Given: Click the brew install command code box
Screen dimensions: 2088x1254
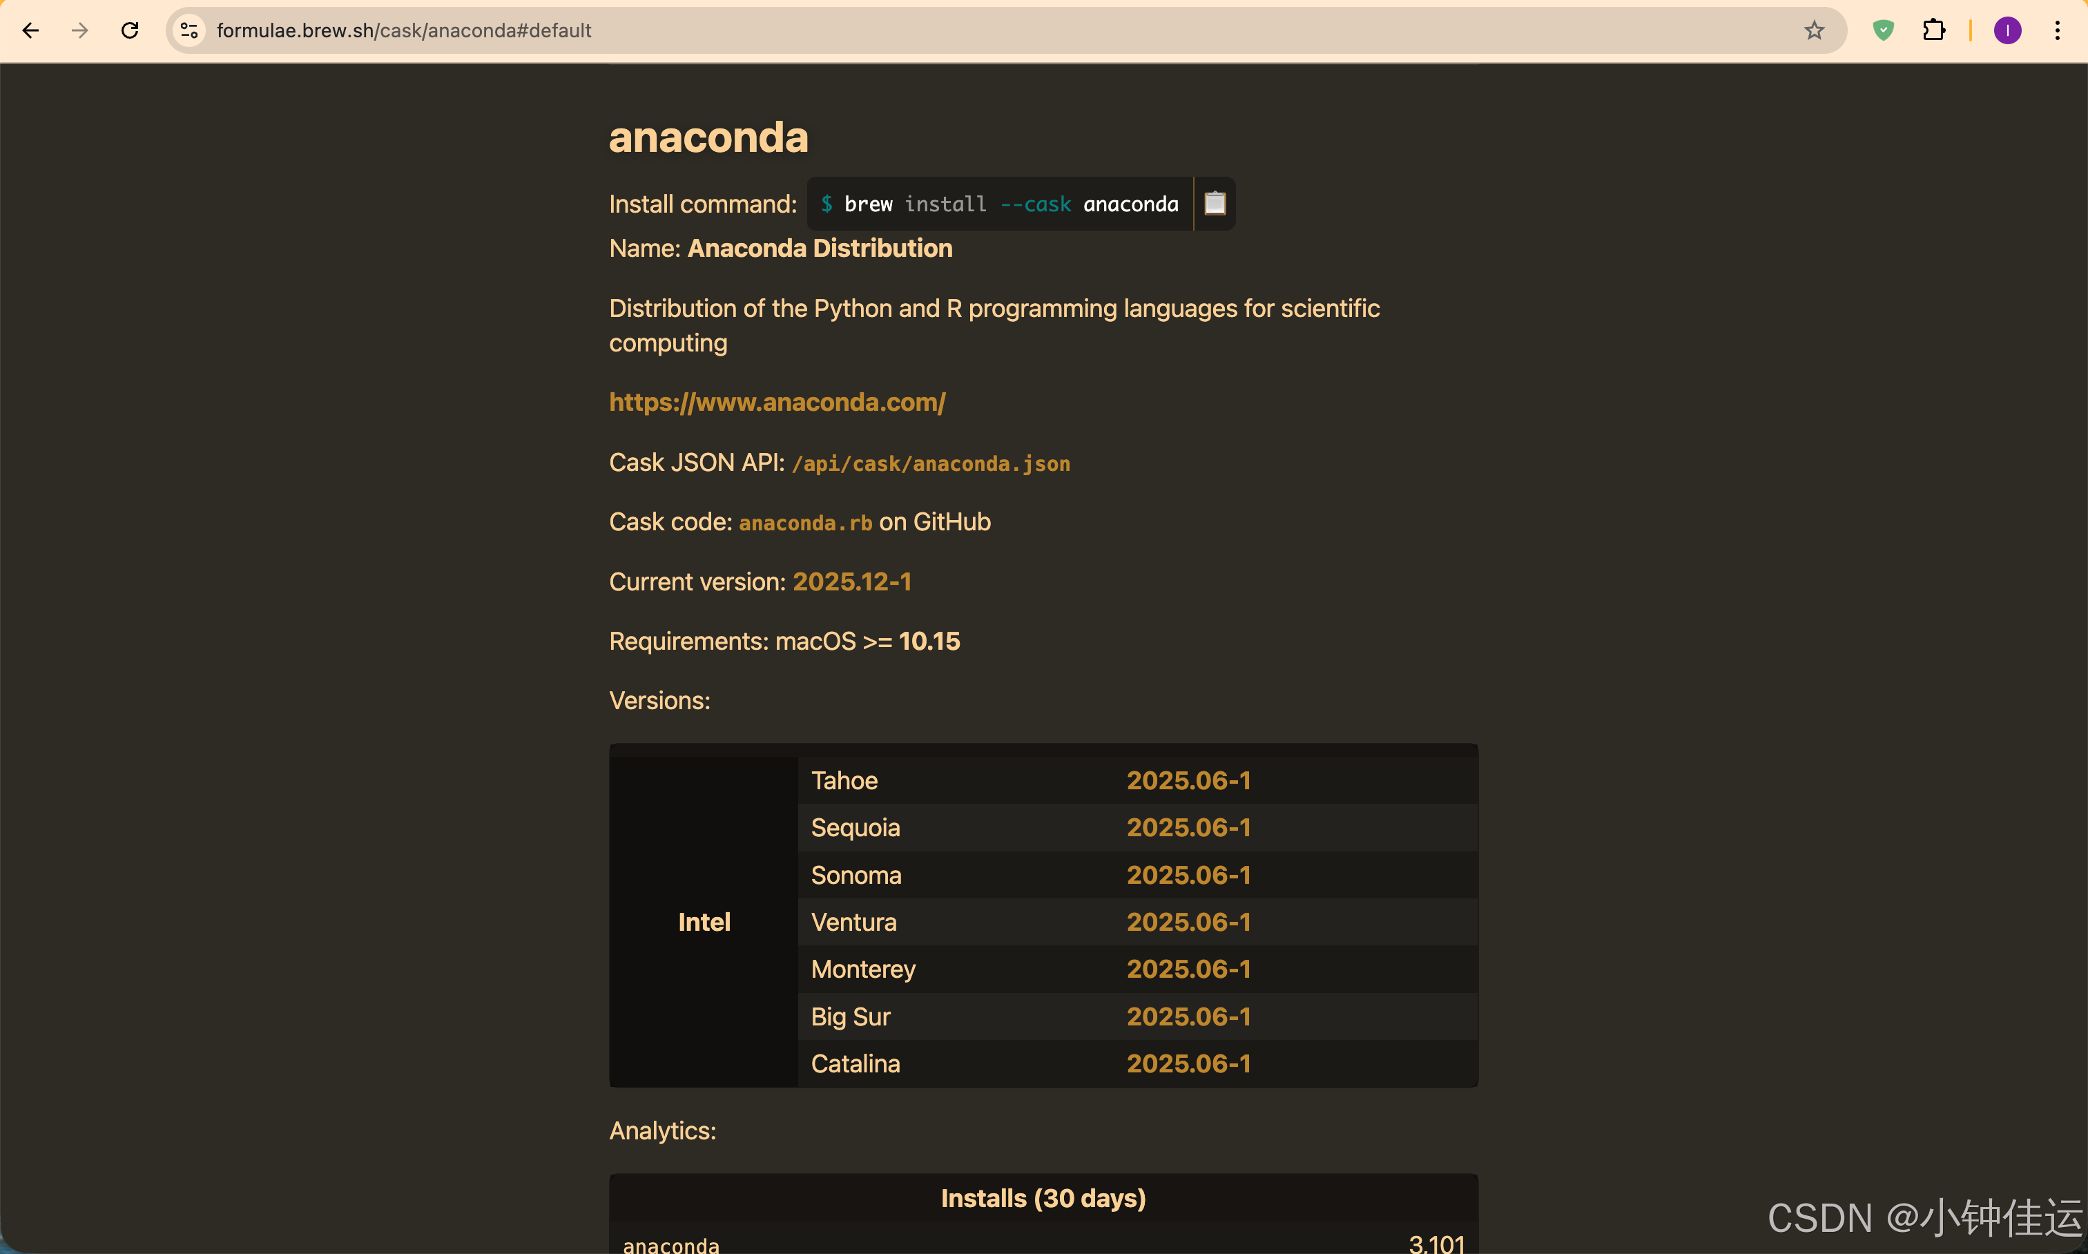Looking at the screenshot, I should pyautogui.click(x=1000, y=204).
